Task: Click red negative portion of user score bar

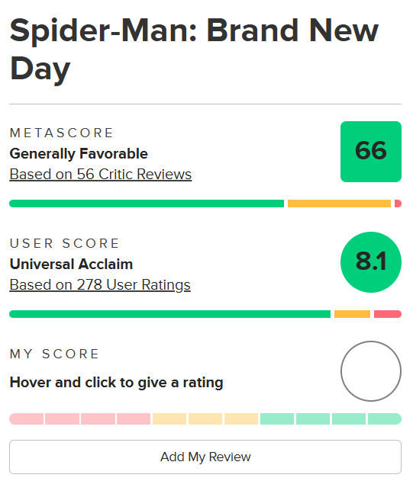Action: pyautogui.click(x=388, y=314)
